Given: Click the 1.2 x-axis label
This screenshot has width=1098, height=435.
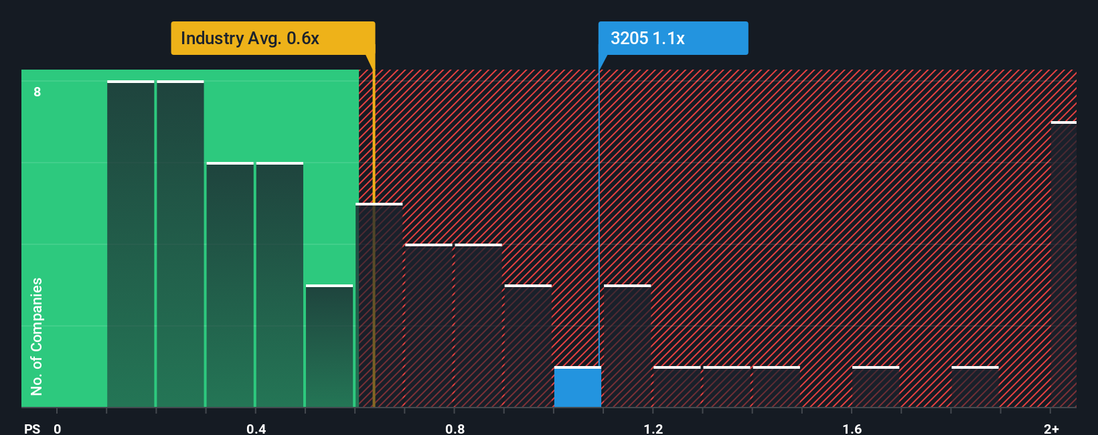Looking at the screenshot, I should [x=653, y=428].
